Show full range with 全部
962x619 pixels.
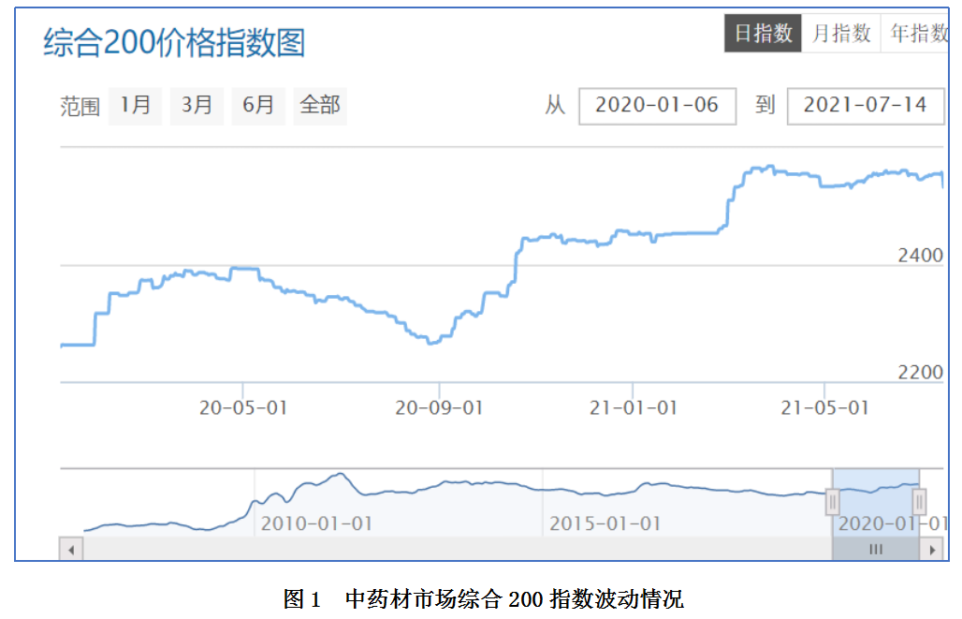[x=320, y=106]
